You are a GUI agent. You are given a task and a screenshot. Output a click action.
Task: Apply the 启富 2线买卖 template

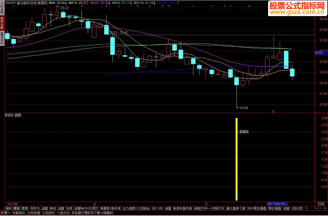[x=293, y=208]
